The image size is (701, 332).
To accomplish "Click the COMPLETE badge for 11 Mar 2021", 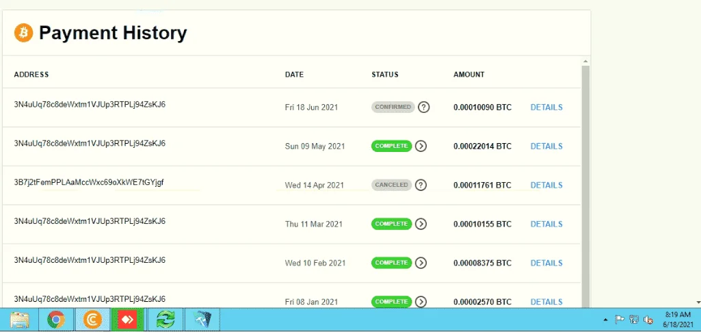I will pos(391,224).
